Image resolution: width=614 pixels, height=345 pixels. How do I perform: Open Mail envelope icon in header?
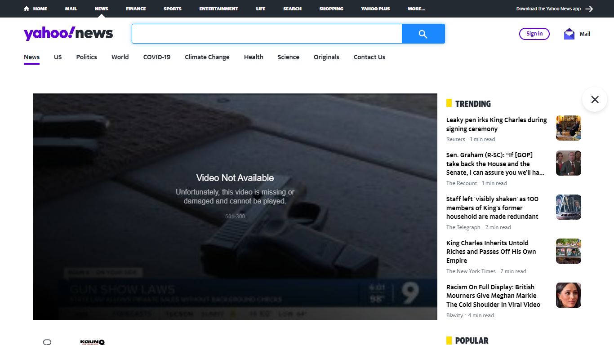click(569, 34)
